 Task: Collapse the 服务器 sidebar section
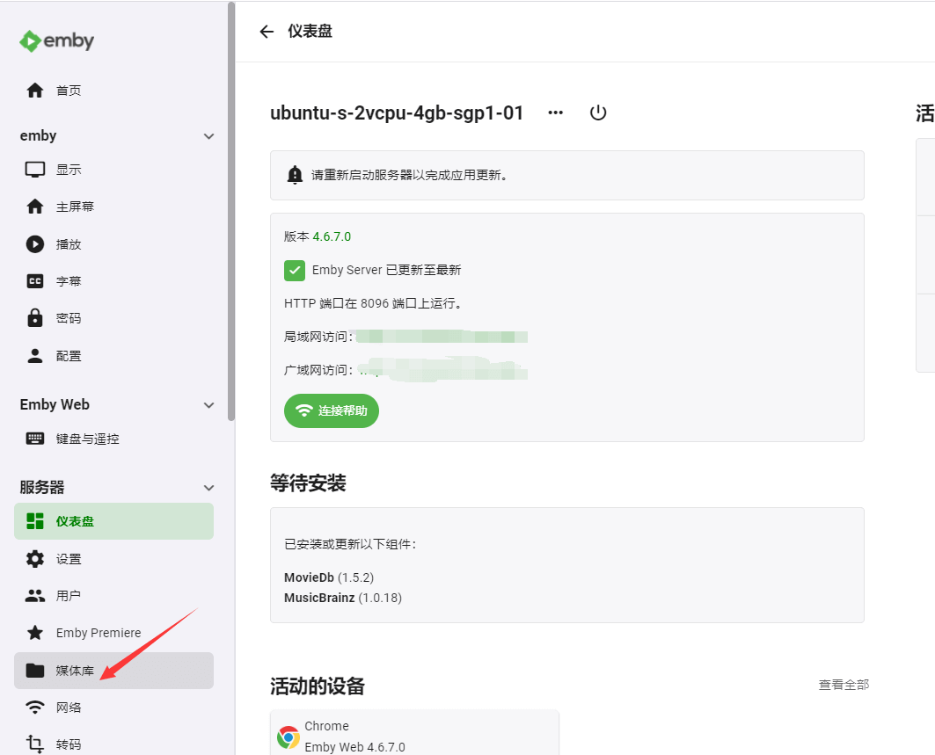(x=208, y=488)
